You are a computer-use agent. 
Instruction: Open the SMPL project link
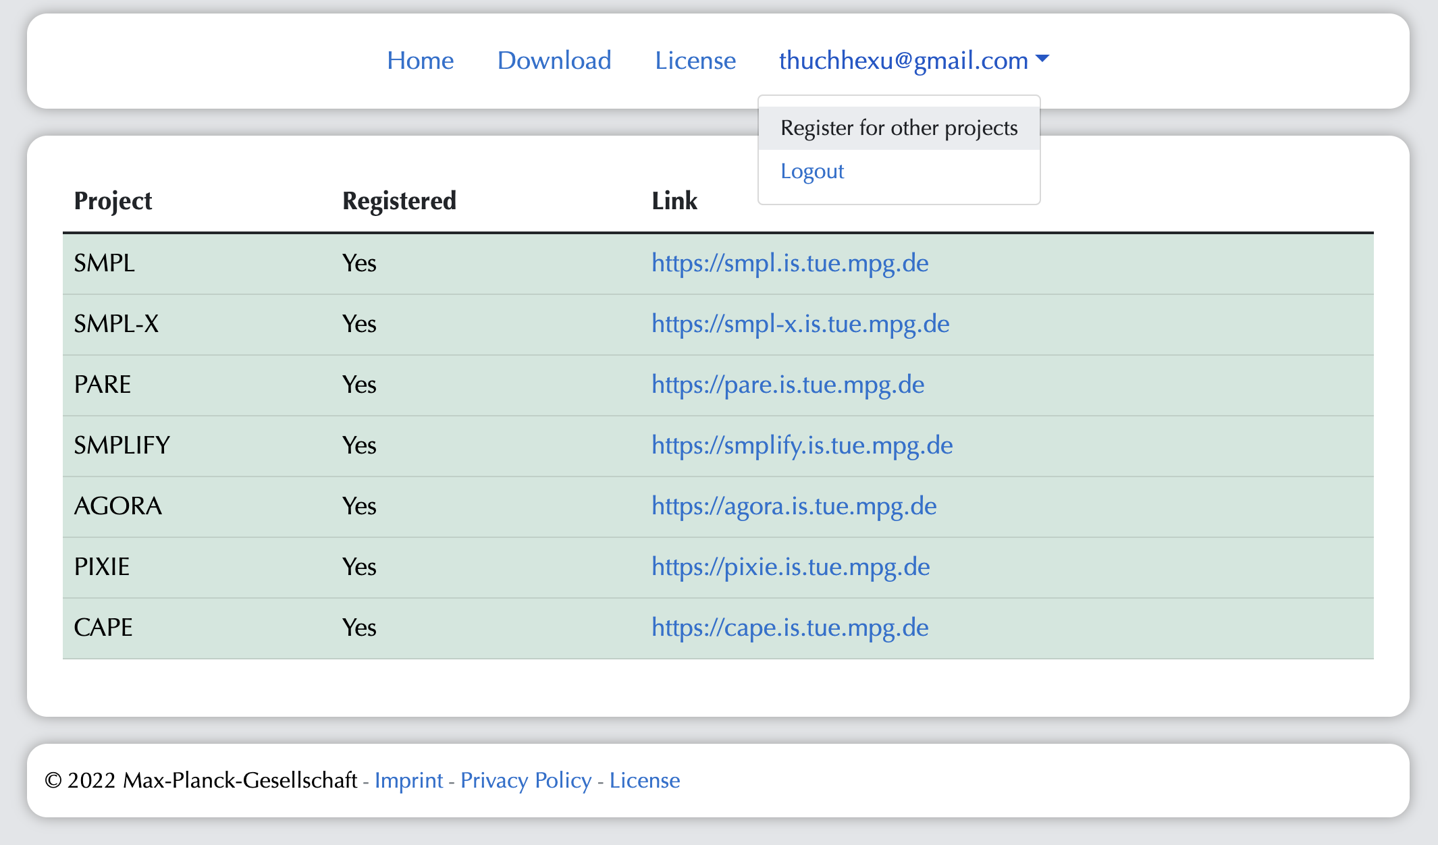[790, 263]
